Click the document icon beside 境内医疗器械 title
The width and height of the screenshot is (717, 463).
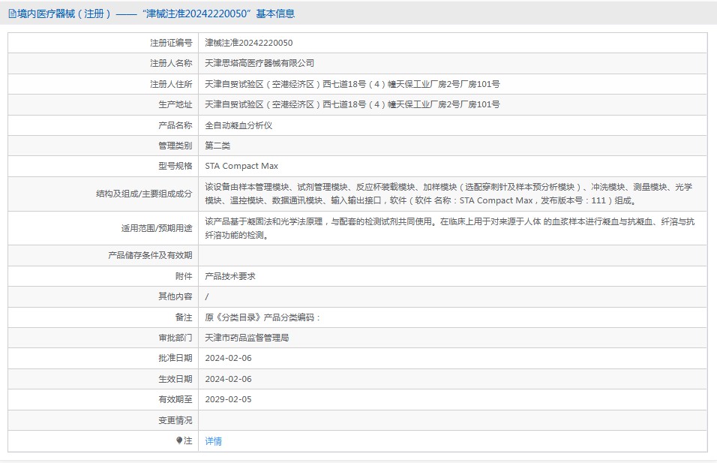point(12,14)
